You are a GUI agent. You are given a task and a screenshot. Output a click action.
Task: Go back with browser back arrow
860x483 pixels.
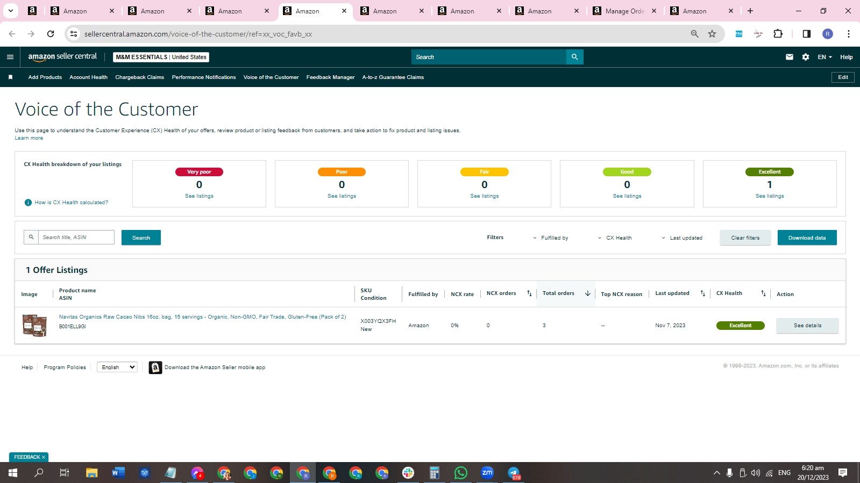[x=12, y=34]
